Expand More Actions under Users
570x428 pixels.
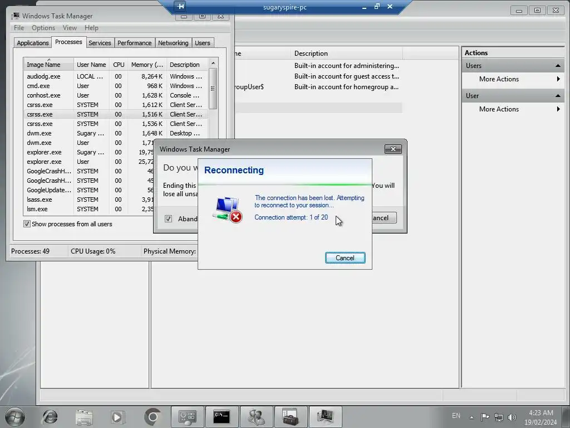[x=513, y=79]
